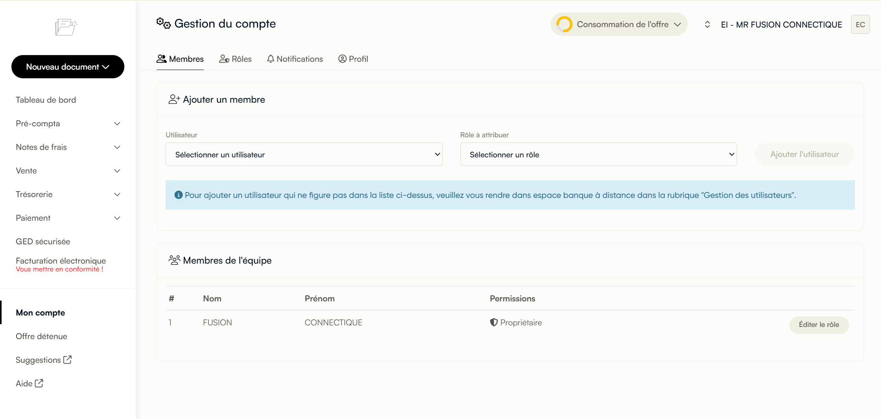This screenshot has width=881, height=419.
Task: Click the Membres tab people icon
Action: pos(161,59)
